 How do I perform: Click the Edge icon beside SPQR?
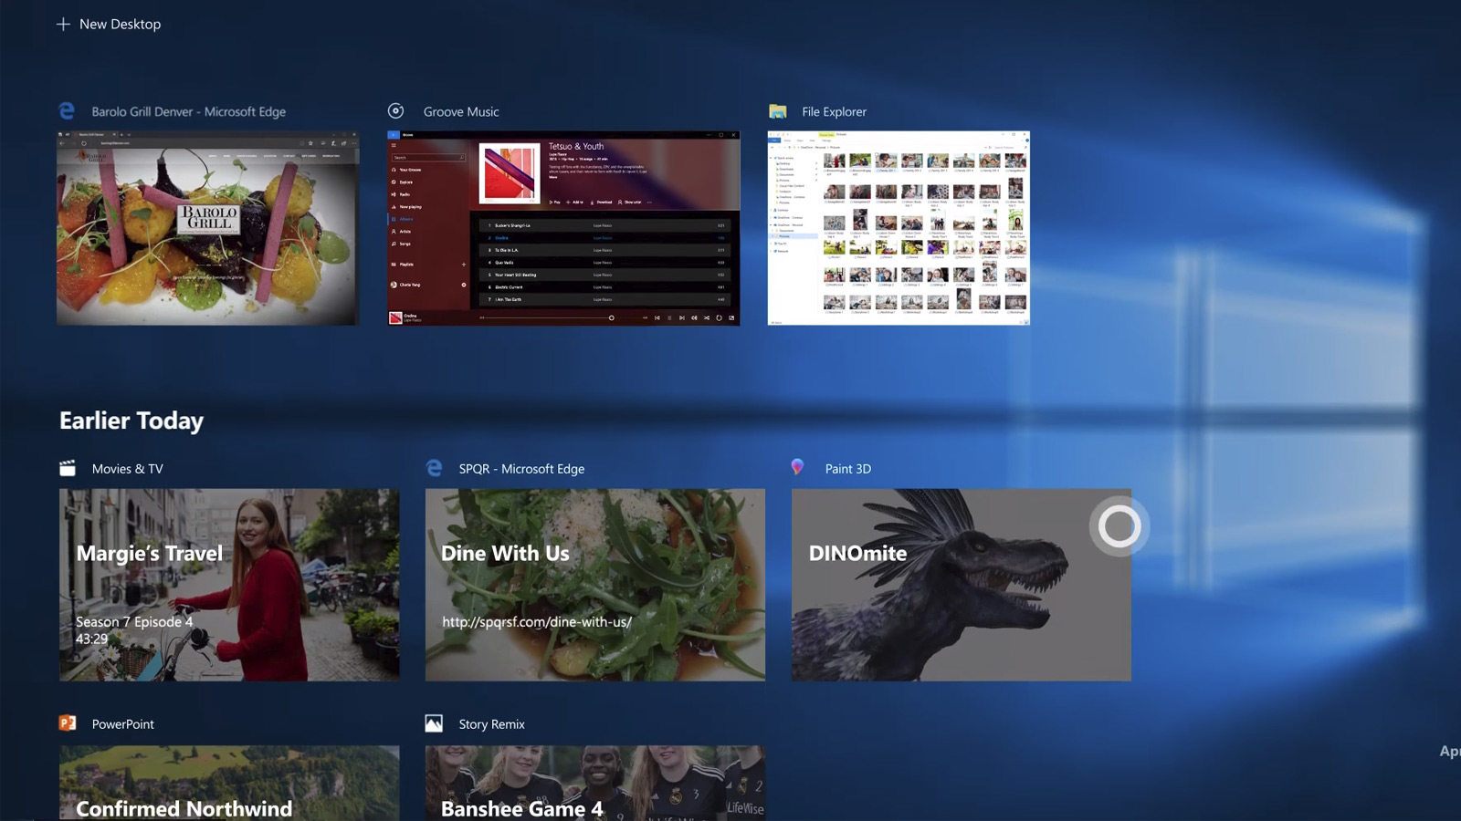coord(434,468)
